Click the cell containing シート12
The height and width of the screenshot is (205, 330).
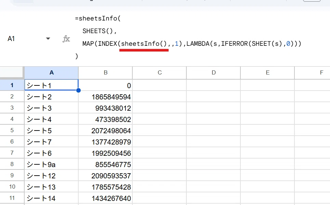51,175
